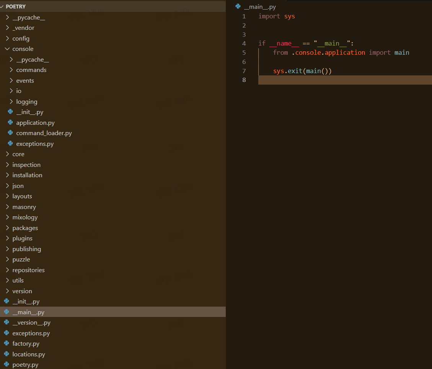Click the Python icon next to locations.py

(6, 354)
